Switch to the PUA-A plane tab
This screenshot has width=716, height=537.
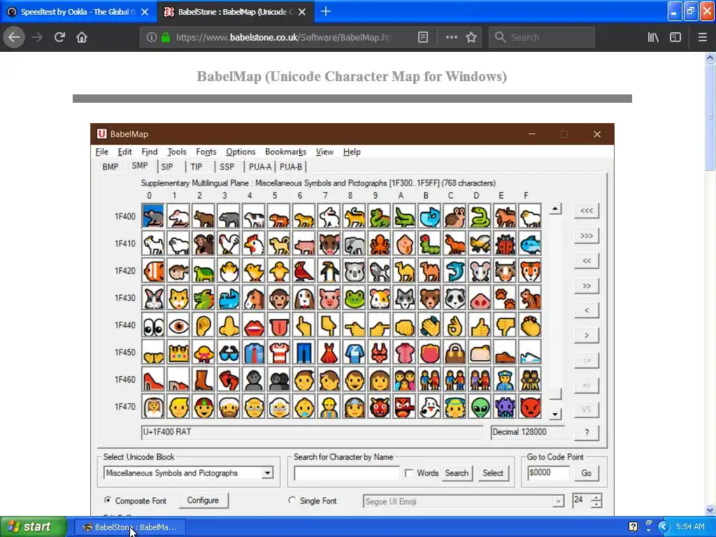click(260, 167)
